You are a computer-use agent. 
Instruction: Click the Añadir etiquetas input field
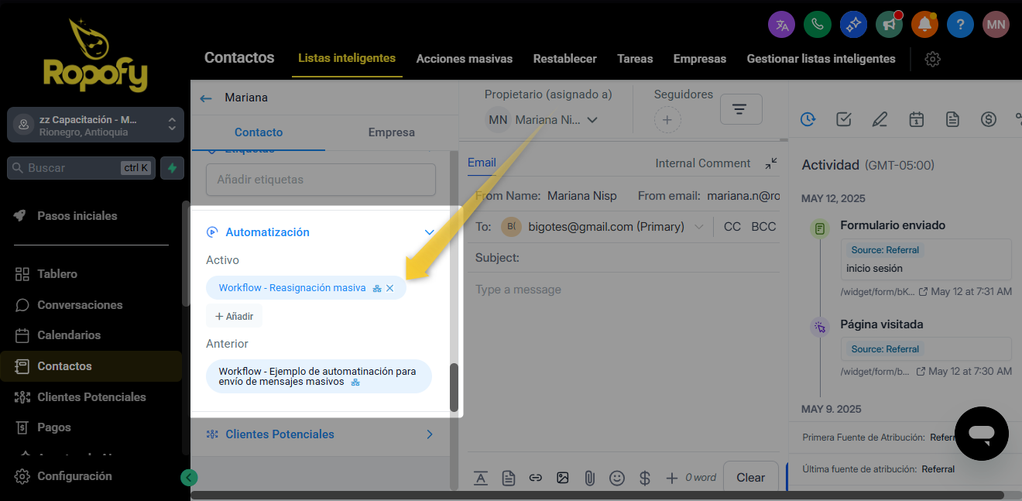coord(321,180)
